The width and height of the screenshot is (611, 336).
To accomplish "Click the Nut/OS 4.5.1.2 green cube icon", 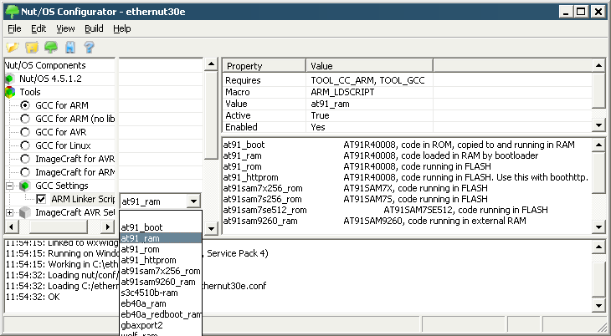I will point(10,79).
